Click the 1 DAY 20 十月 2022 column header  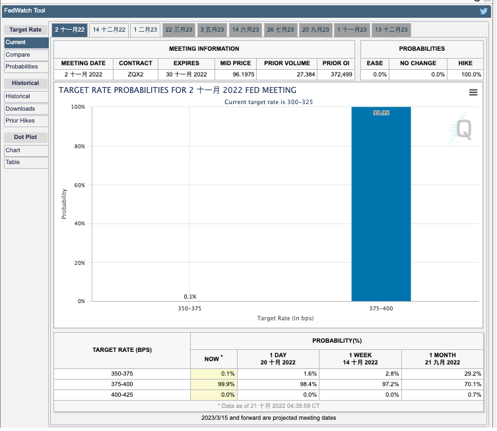click(278, 359)
